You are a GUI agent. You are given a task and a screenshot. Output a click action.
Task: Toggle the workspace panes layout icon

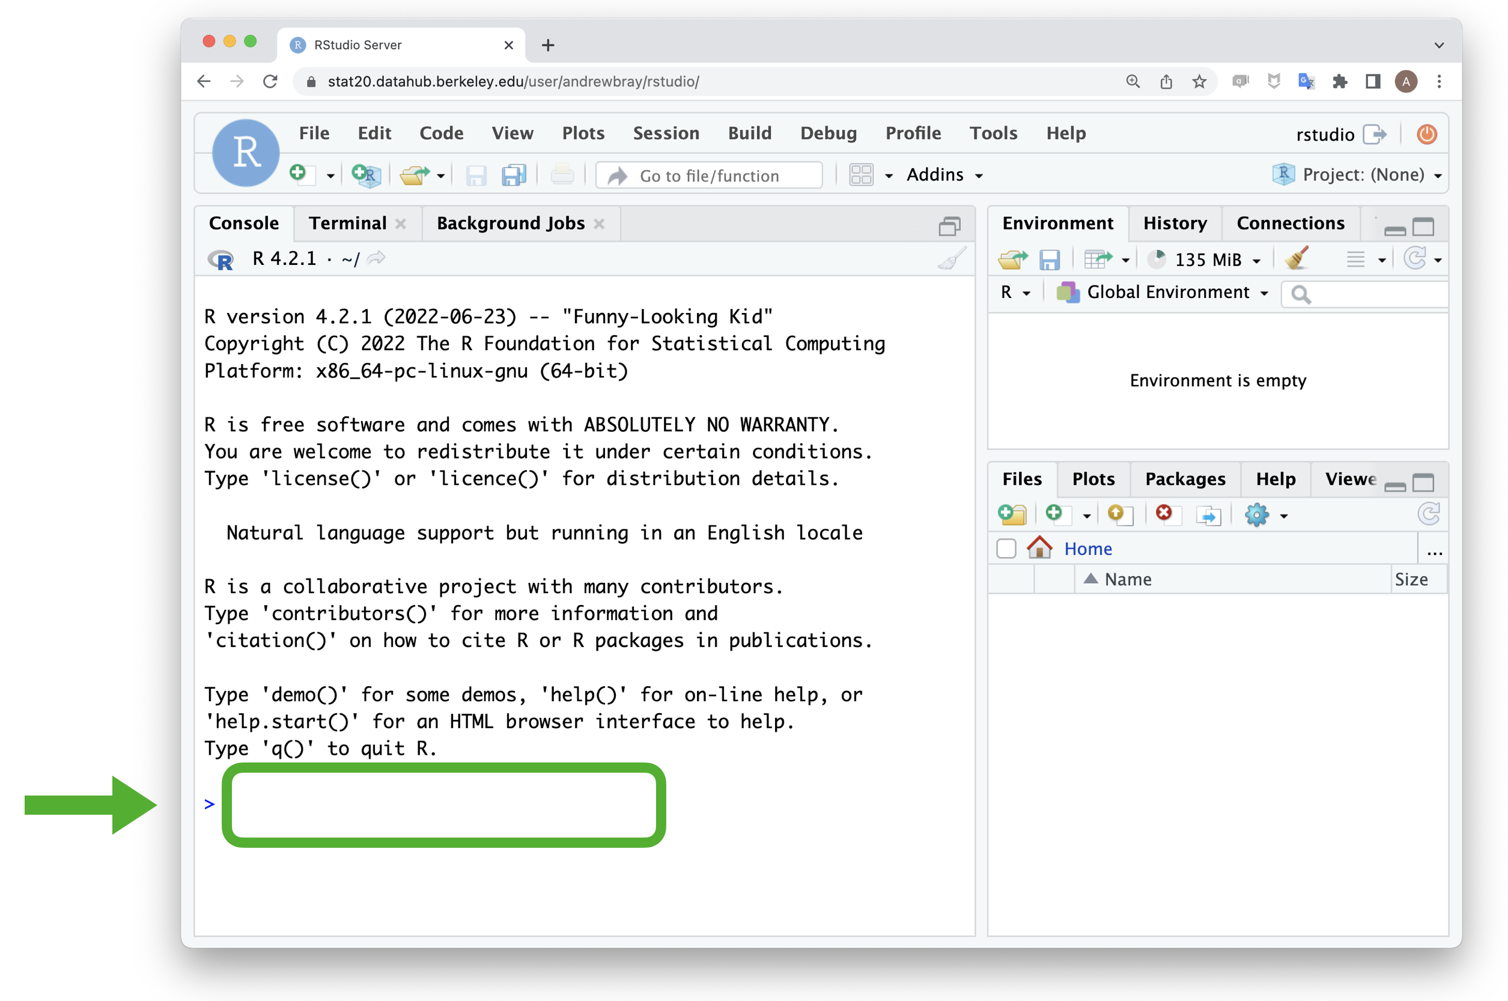(x=861, y=174)
